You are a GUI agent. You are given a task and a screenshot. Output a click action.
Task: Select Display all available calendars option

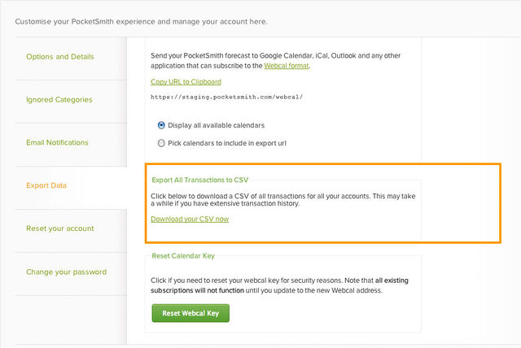tap(161, 125)
